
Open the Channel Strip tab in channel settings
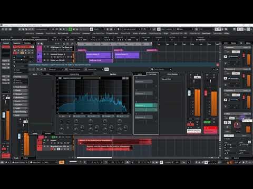pos(74,74)
